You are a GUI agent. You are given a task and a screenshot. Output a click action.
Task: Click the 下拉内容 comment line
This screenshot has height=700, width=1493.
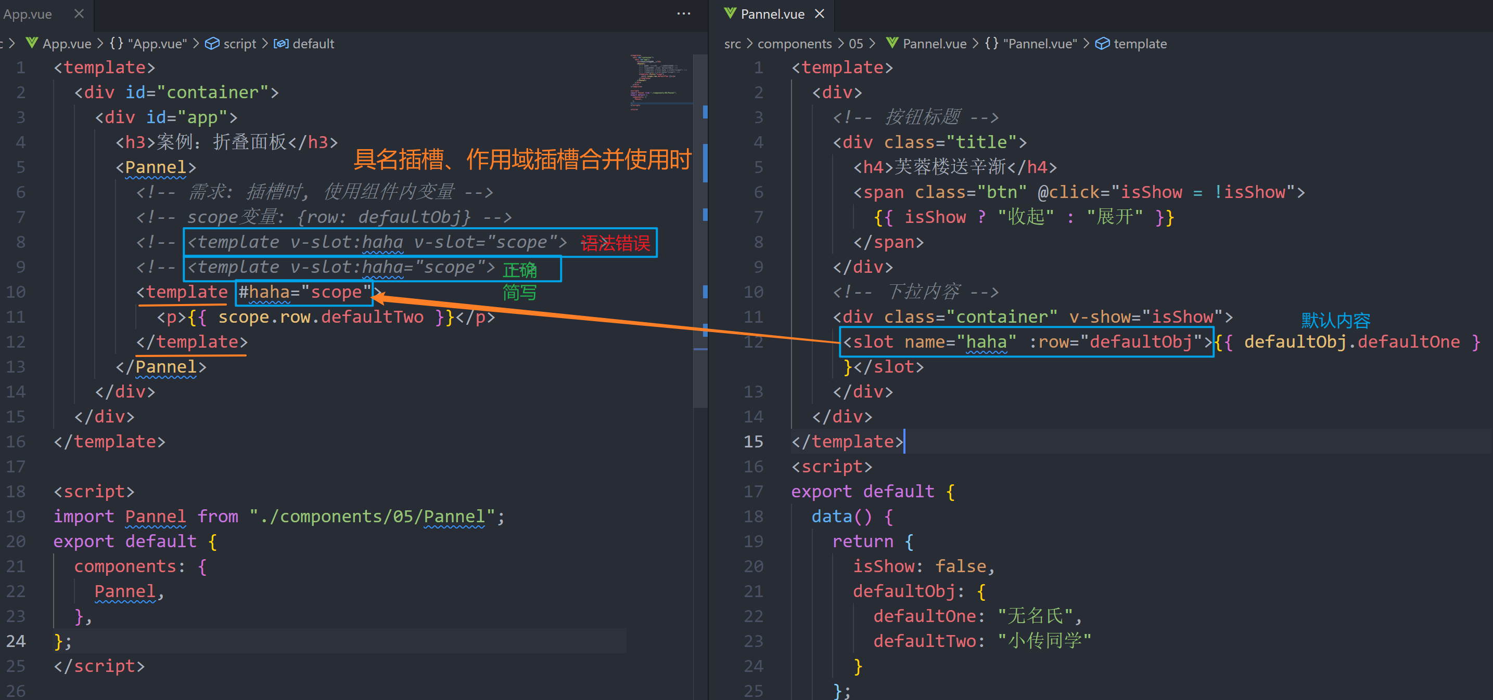pos(916,292)
